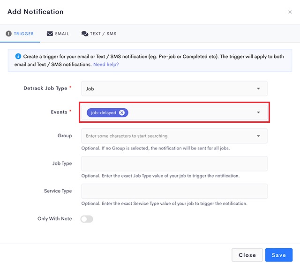300x268 pixels.
Task: Click the Save button
Action: click(279, 255)
